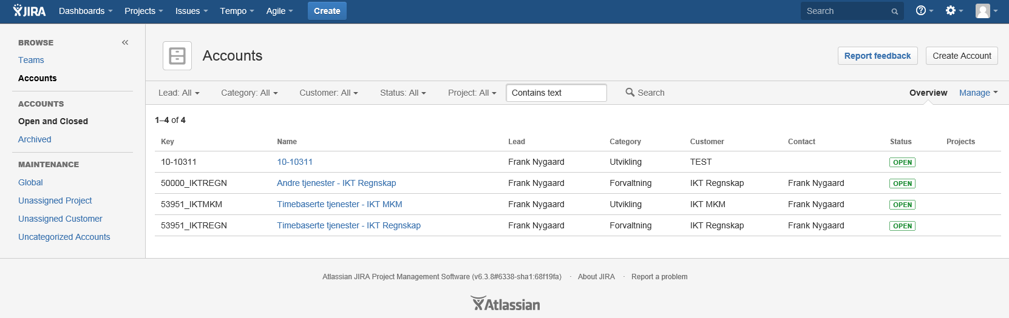Screen dimensions: 1009x318
Task: Collapse the Browse sidebar with double chevron
Action: (x=125, y=42)
